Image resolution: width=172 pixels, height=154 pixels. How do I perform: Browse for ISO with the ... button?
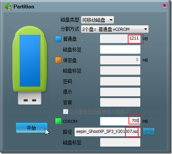[x=149, y=131]
